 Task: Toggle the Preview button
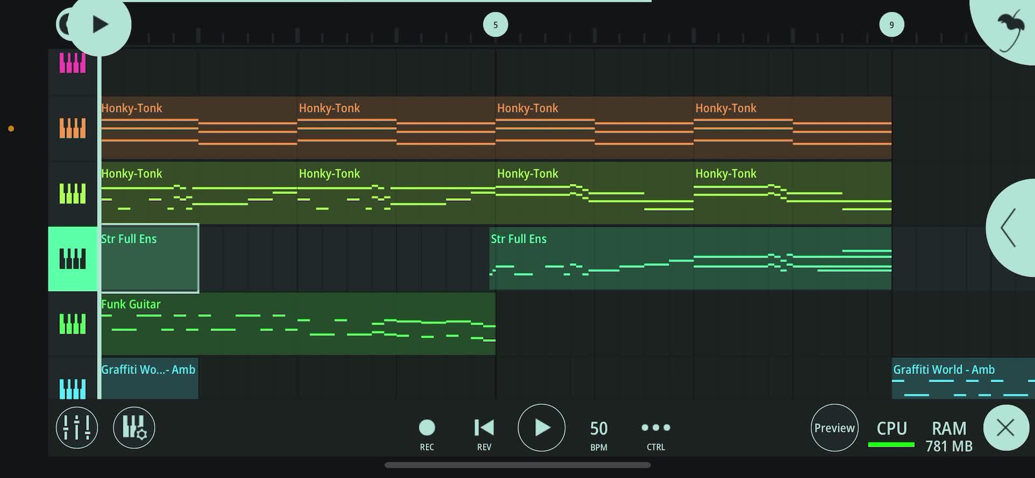(x=834, y=428)
